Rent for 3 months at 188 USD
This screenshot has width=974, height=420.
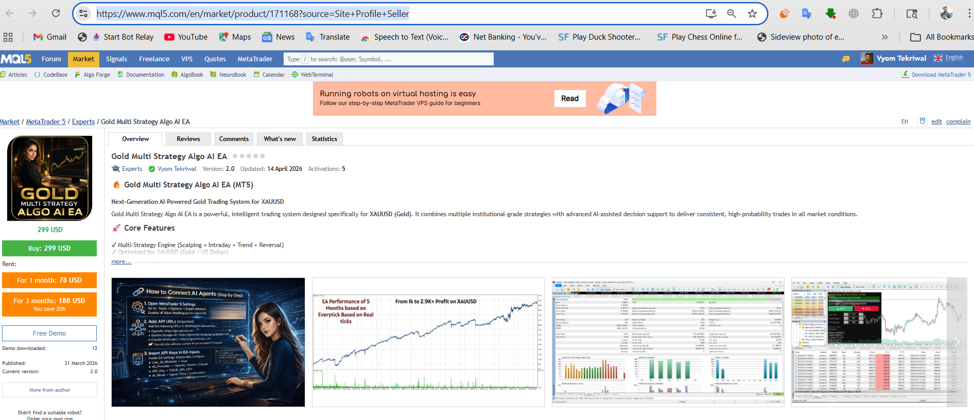point(49,304)
